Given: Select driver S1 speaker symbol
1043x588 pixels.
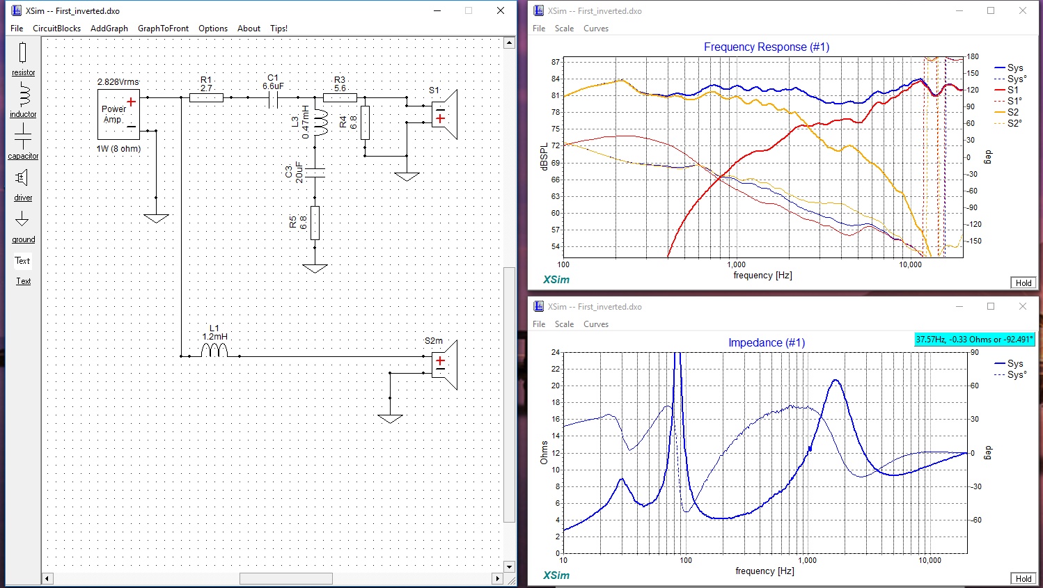Looking at the screenshot, I should pyautogui.click(x=444, y=114).
